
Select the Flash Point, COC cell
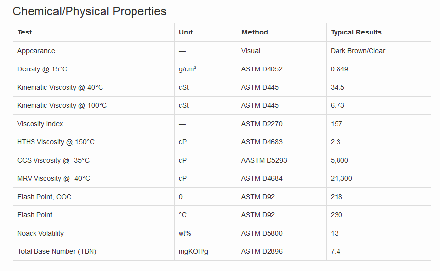tap(44, 197)
